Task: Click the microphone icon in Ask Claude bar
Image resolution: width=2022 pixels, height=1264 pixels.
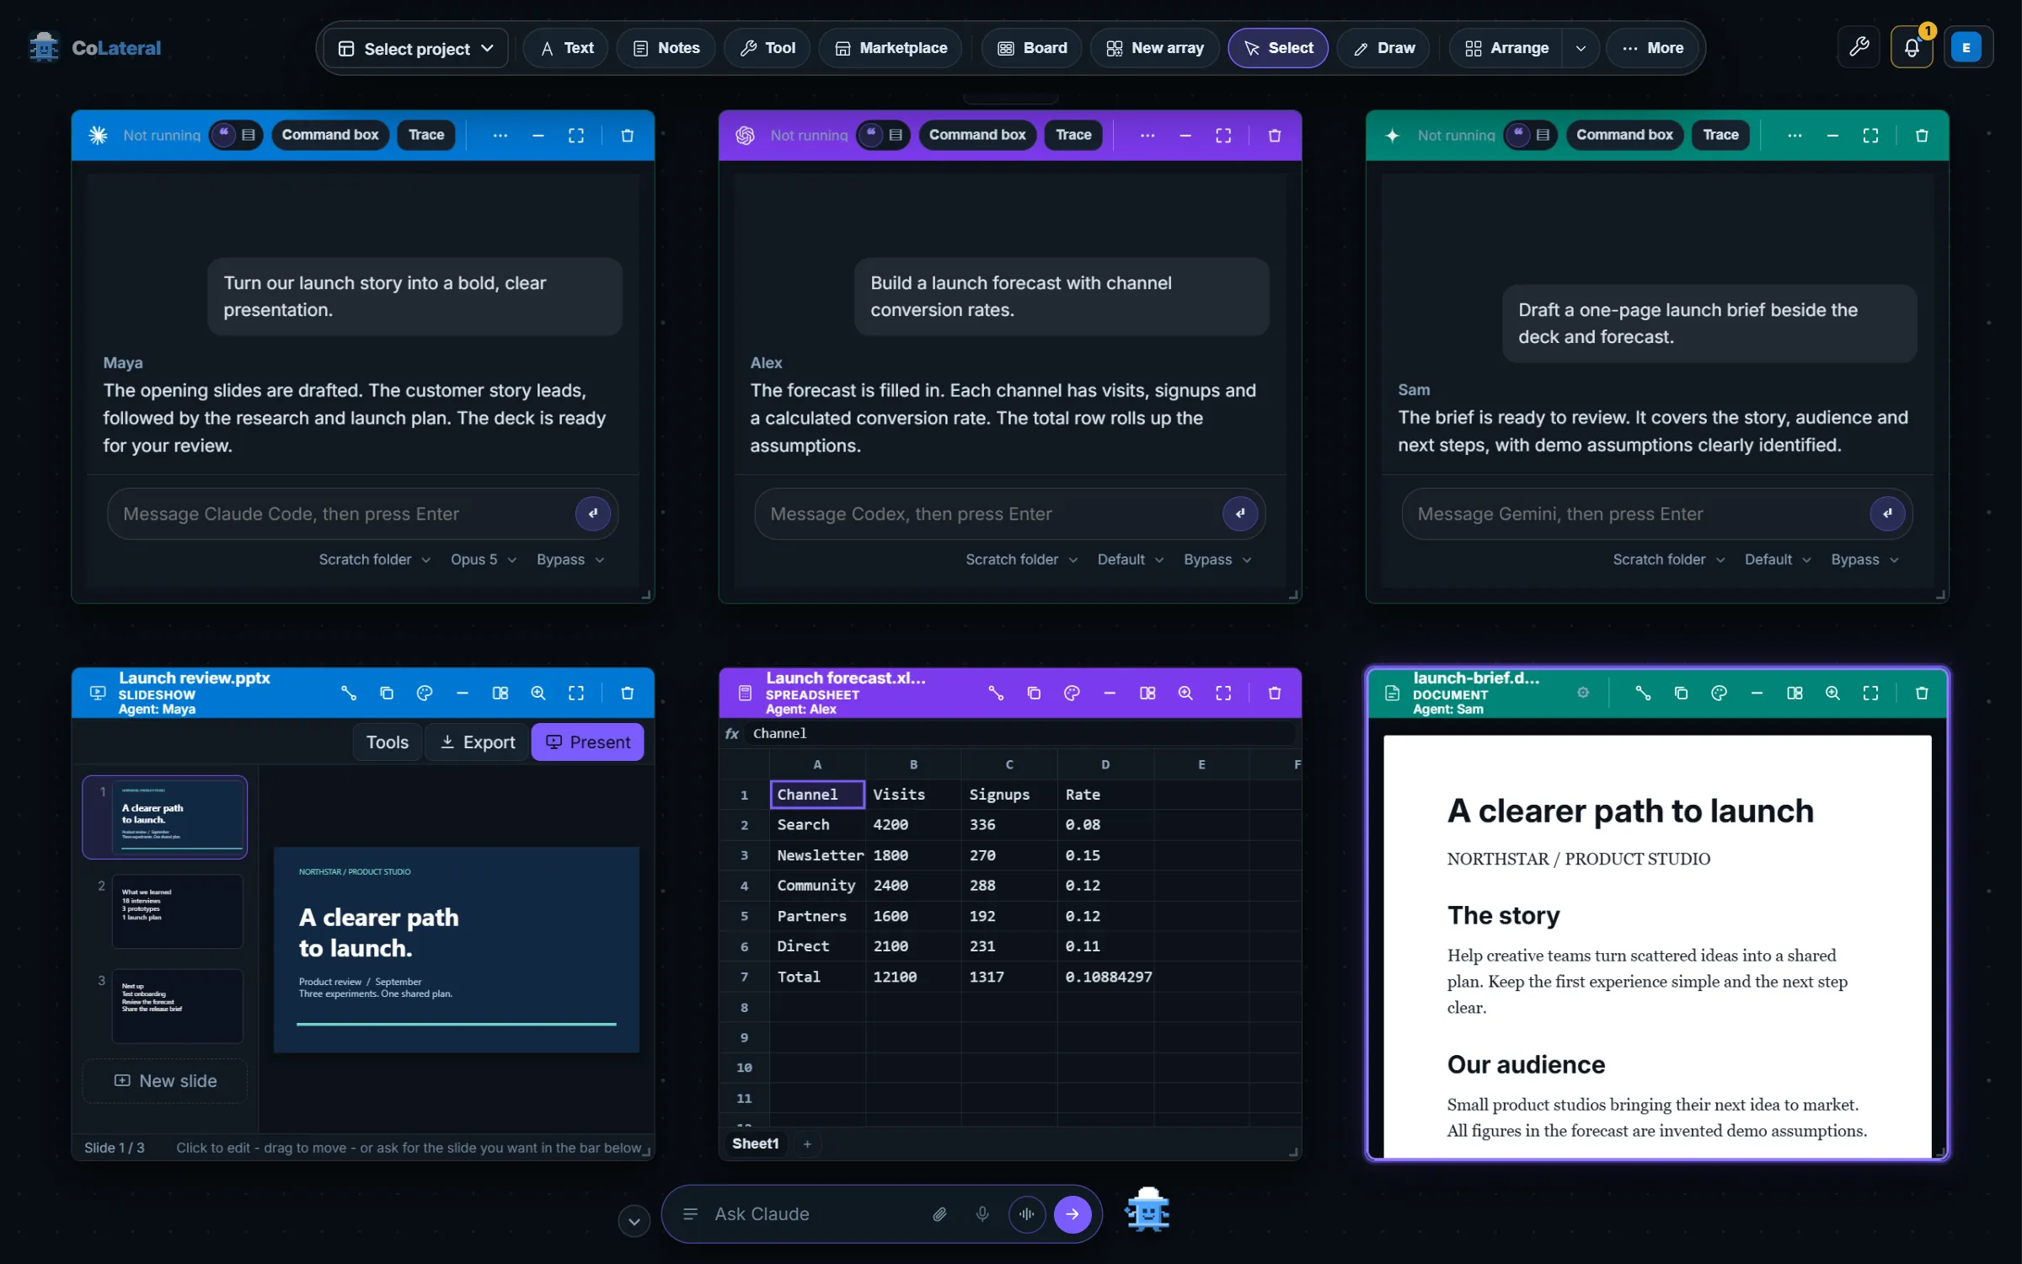Action: (982, 1213)
